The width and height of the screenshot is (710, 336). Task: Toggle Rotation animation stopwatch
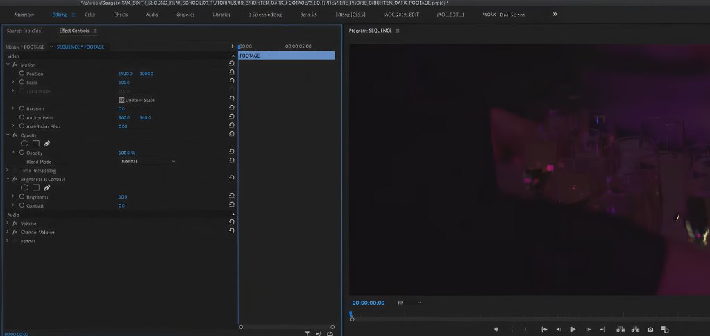22,108
